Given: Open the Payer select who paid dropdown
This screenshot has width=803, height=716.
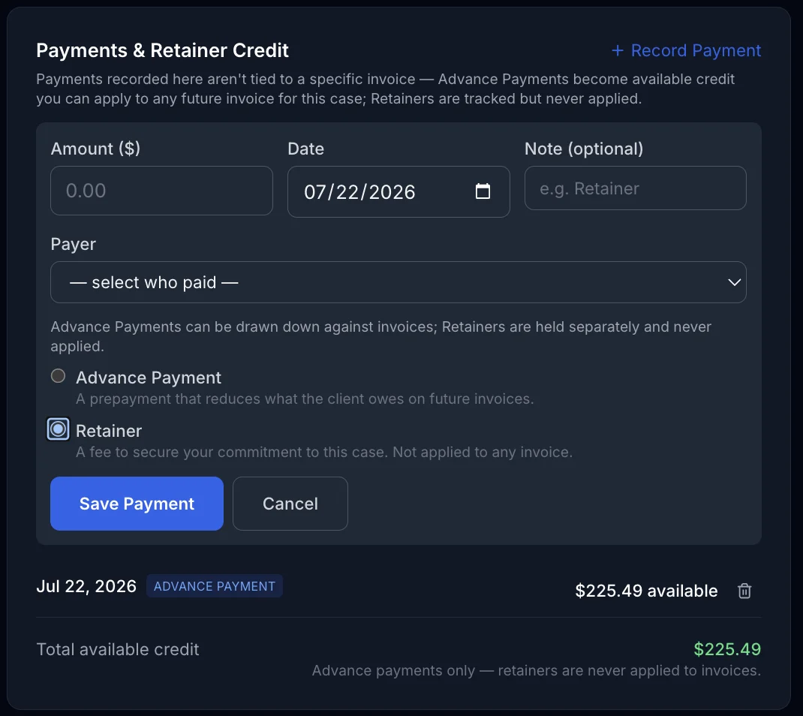Looking at the screenshot, I should (x=398, y=282).
